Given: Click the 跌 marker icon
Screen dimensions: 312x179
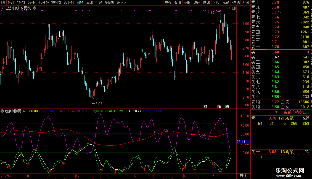Looking at the screenshot, I should tap(227, 107).
